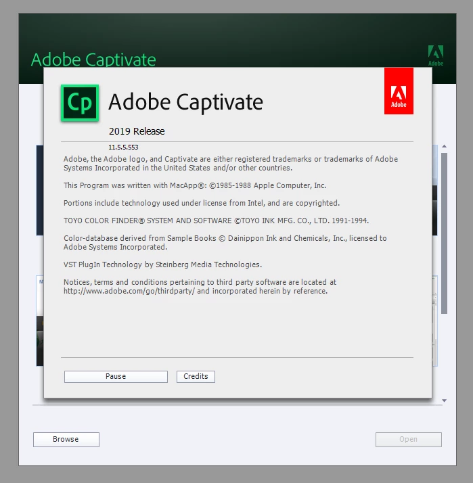Click the TOYO COLOR FINDER line

point(216,221)
